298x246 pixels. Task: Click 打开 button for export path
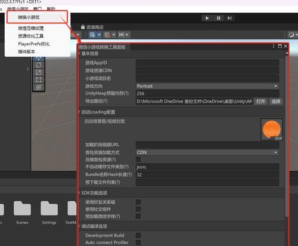click(x=260, y=102)
